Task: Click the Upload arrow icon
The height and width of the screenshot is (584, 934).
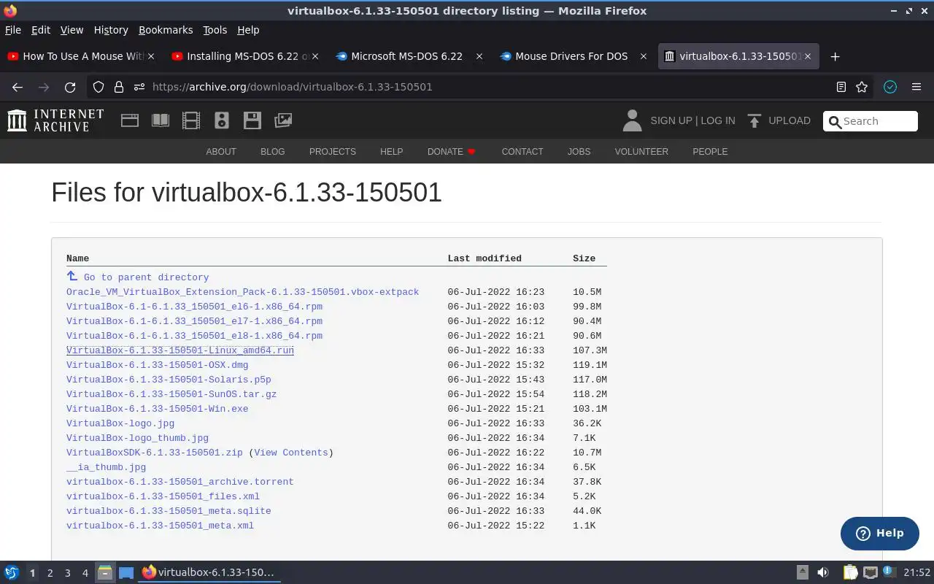Action: (x=754, y=120)
